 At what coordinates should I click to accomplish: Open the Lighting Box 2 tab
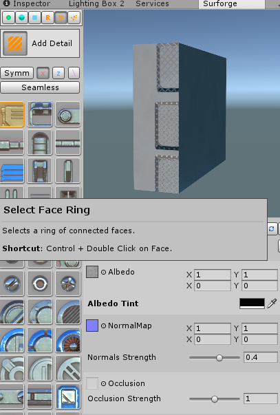tap(96, 3)
